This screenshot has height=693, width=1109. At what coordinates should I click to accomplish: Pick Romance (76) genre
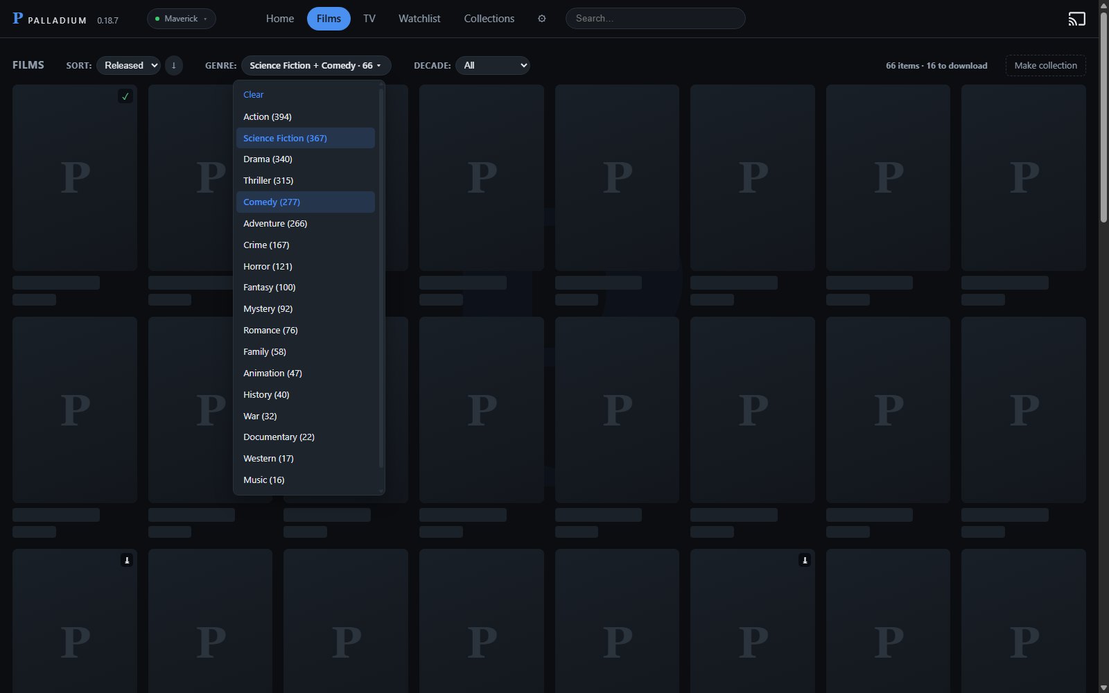[x=306, y=330]
